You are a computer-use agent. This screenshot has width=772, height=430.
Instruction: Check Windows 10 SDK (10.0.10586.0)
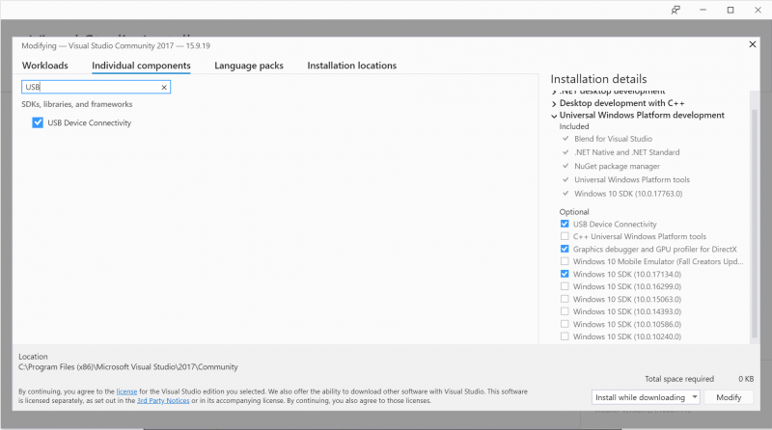pos(565,324)
